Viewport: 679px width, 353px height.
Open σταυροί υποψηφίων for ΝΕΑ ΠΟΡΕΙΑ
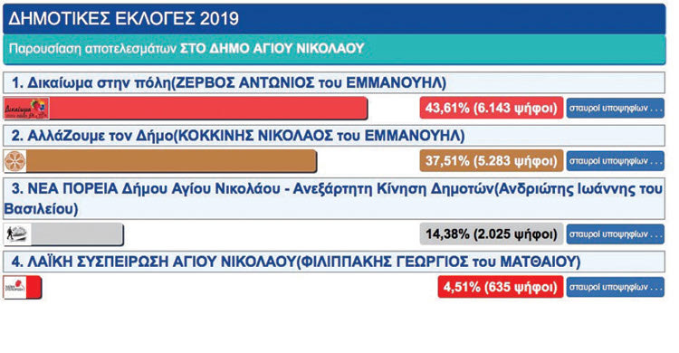click(615, 234)
